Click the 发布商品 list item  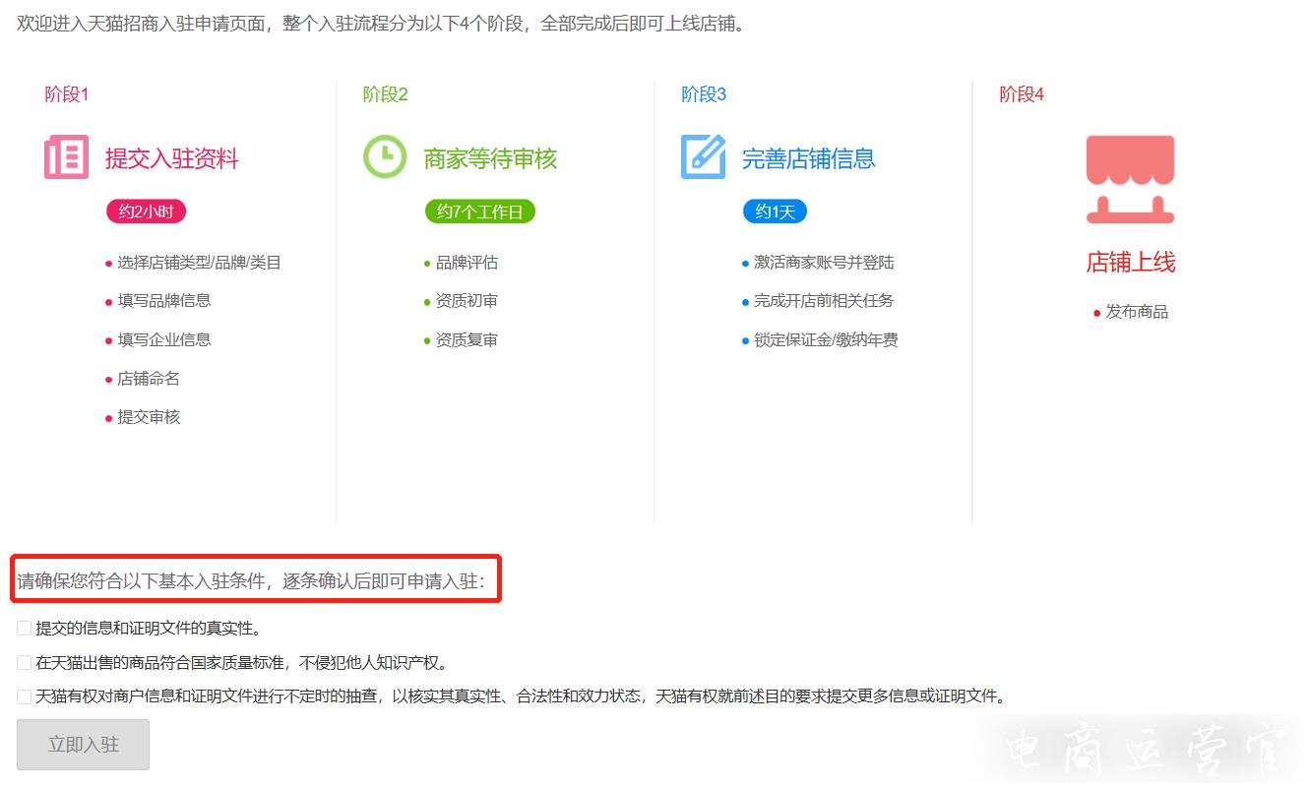[x=1137, y=312]
